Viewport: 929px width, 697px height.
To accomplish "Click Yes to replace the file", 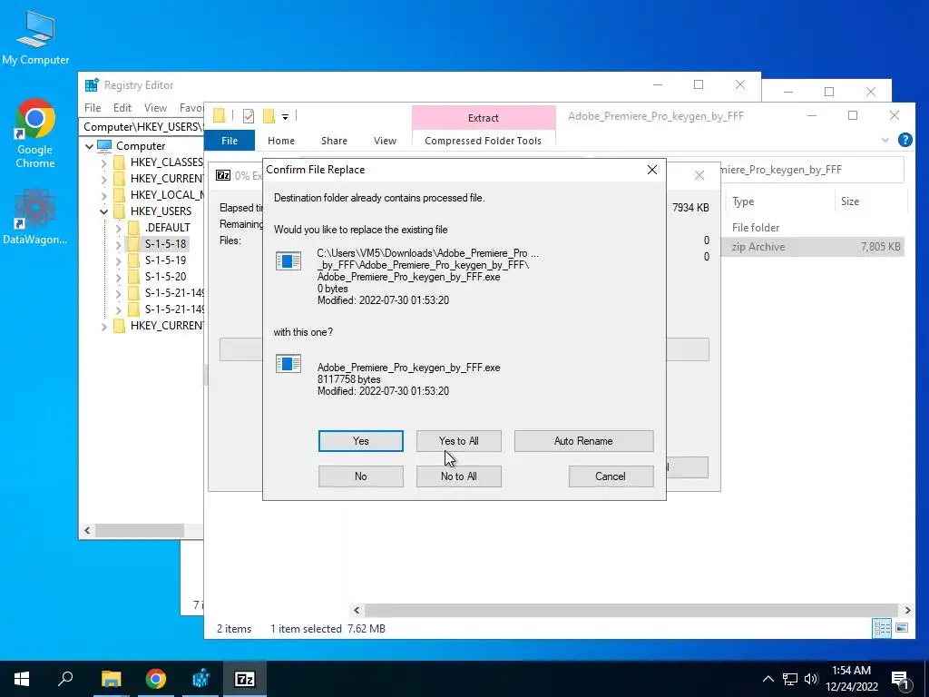I will (x=361, y=441).
